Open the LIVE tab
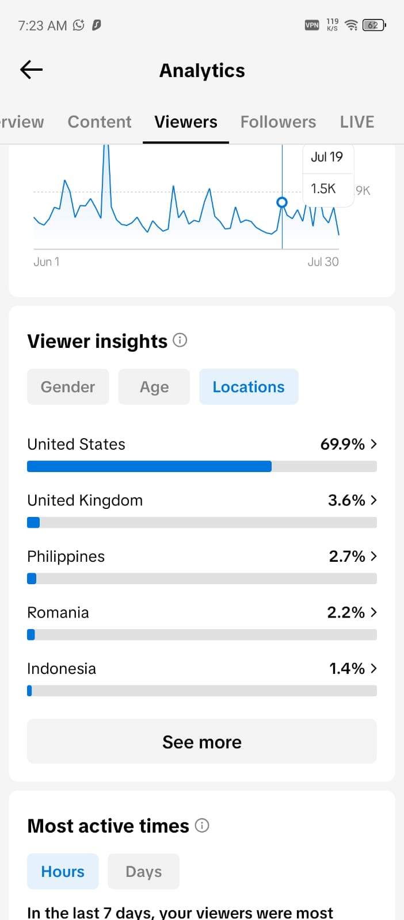 pos(357,122)
